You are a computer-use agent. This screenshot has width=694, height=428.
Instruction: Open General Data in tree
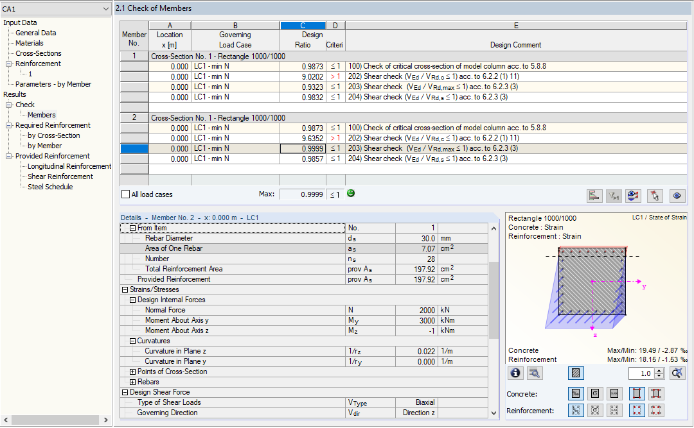[36, 33]
